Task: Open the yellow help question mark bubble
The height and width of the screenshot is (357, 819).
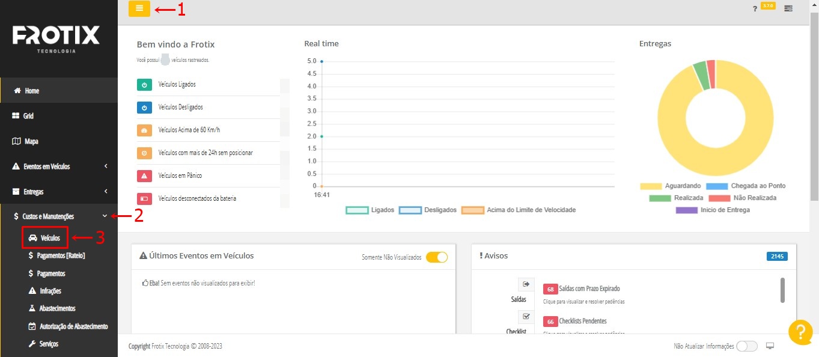Action: [x=800, y=332]
